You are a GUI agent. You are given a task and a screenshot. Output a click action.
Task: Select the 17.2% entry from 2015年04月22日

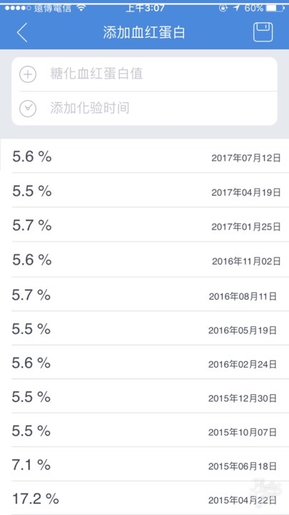tap(144, 499)
